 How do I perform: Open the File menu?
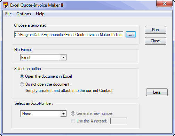point(8,14)
